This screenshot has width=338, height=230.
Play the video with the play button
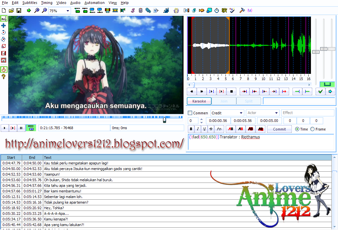pos(5,128)
